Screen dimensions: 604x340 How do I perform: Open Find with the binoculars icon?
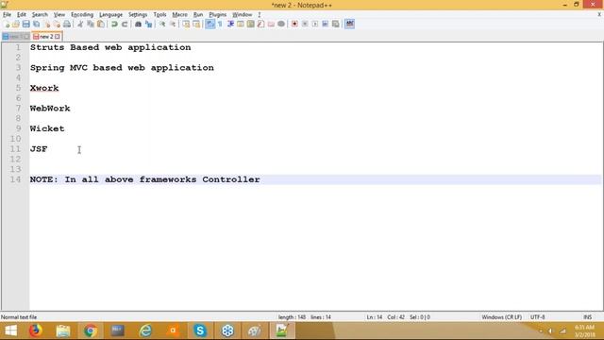point(138,24)
